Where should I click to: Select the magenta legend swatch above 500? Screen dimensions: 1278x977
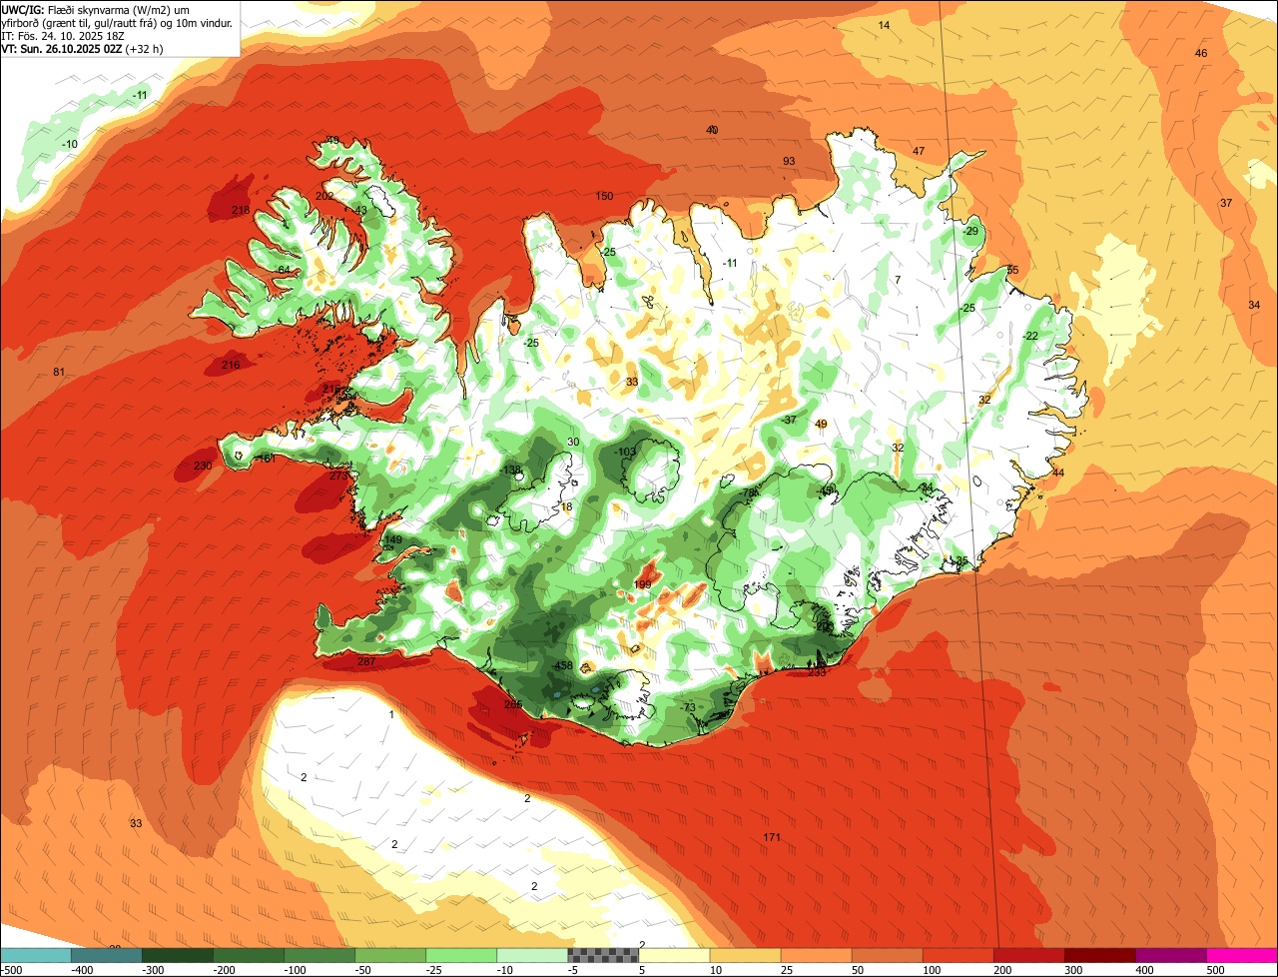pyautogui.click(x=1242, y=955)
